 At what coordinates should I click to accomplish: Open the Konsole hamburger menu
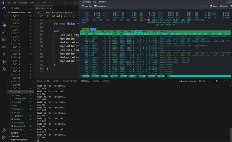tap(231, 6)
